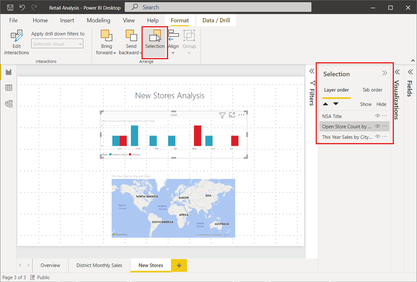This screenshot has width=417, height=282.
Task: Select the Layer order tab
Action: 337,90
